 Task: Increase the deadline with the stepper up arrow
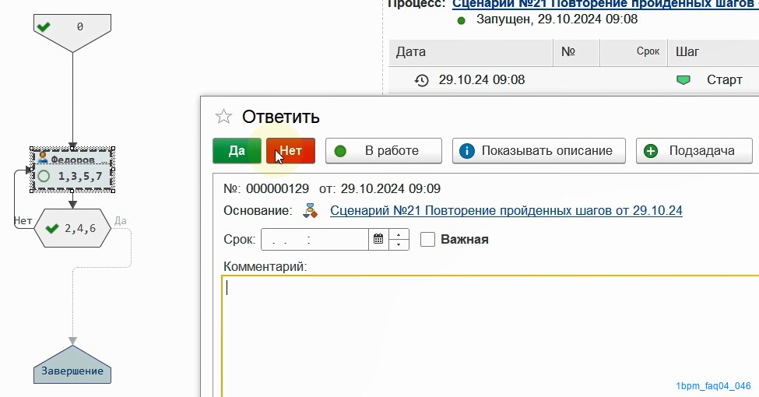[x=399, y=235]
